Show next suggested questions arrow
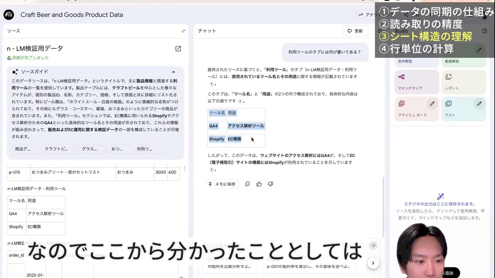Image resolution: width=495 pixels, height=278 pixels. [x=373, y=263]
